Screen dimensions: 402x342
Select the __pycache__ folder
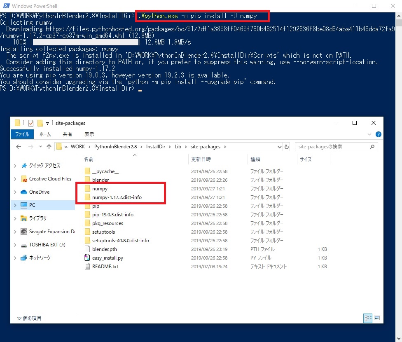[x=105, y=171]
